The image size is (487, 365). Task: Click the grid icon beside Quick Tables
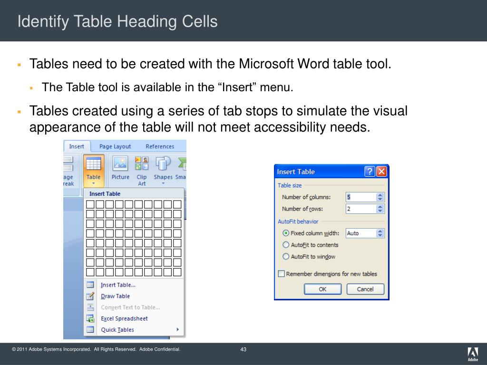(90, 330)
